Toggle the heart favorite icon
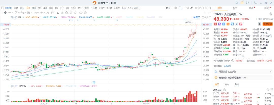This screenshot has width=274, height=105. pos(241,24)
